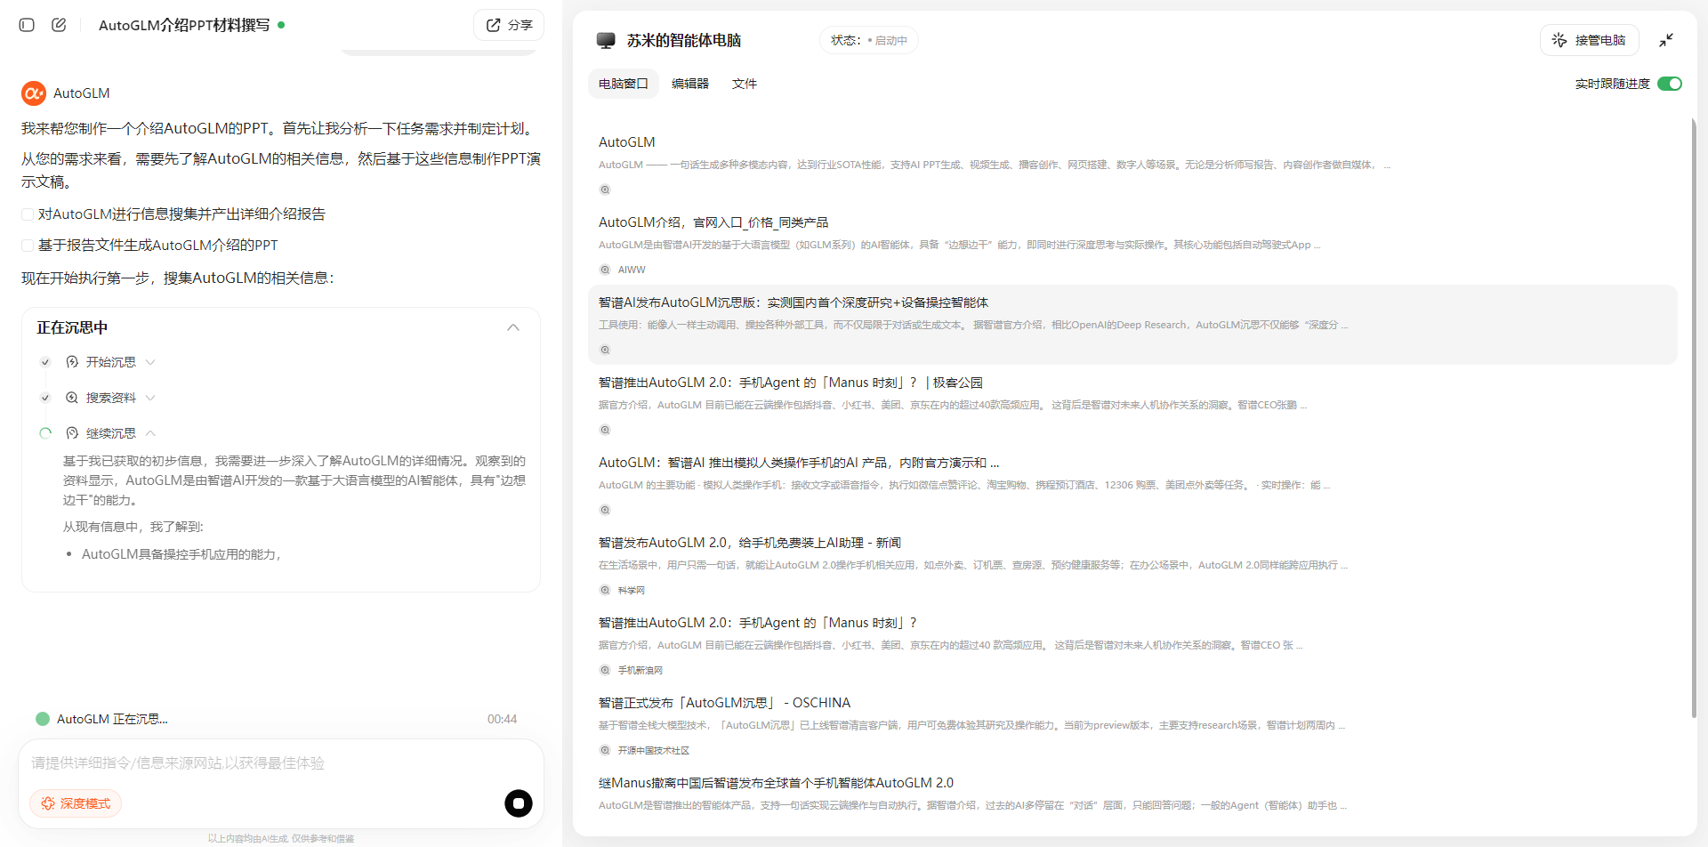Click the AIWW source label
The width and height of the screenshot is (1708, 847).
[632, 270]
